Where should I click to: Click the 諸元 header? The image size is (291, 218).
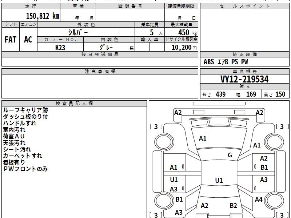(x=244, y=86)
